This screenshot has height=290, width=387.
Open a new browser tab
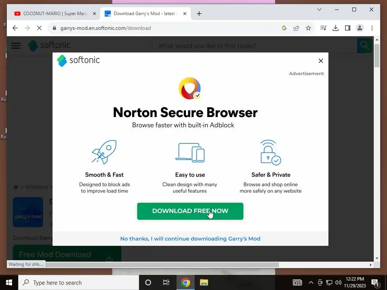(199, 14)
